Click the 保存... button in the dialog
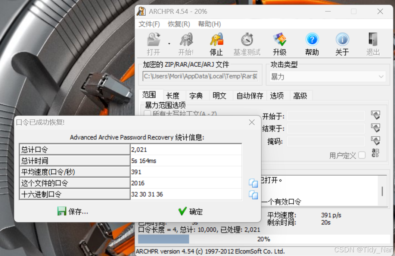The width and height of the screenshot is (395, 256). click(72, 211)
